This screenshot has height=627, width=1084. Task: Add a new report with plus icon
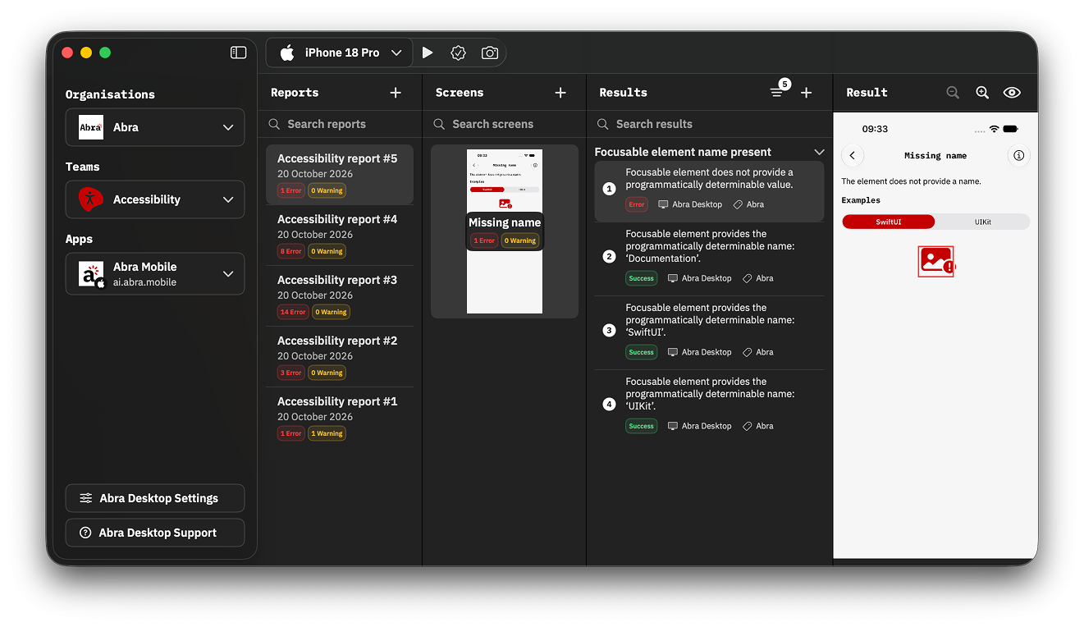(396, 93)
